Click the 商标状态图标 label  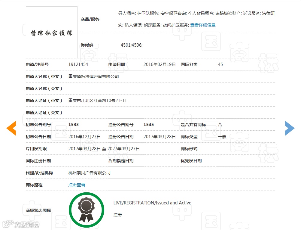(38, 210)
